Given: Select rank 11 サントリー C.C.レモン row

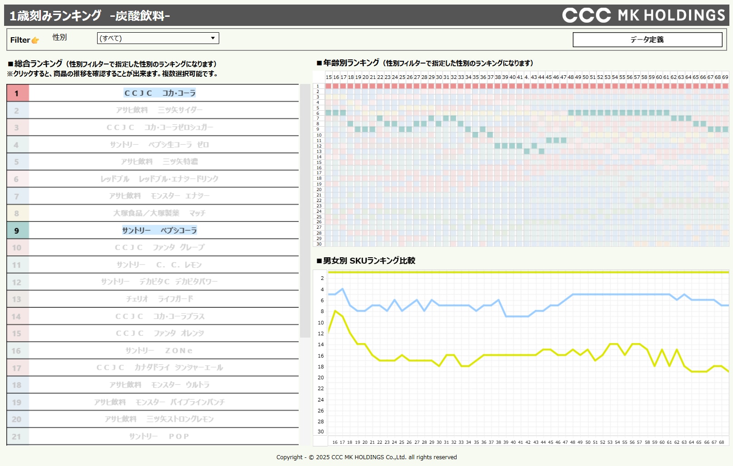Looking at the screenshot, I should [x=153, y=265].
